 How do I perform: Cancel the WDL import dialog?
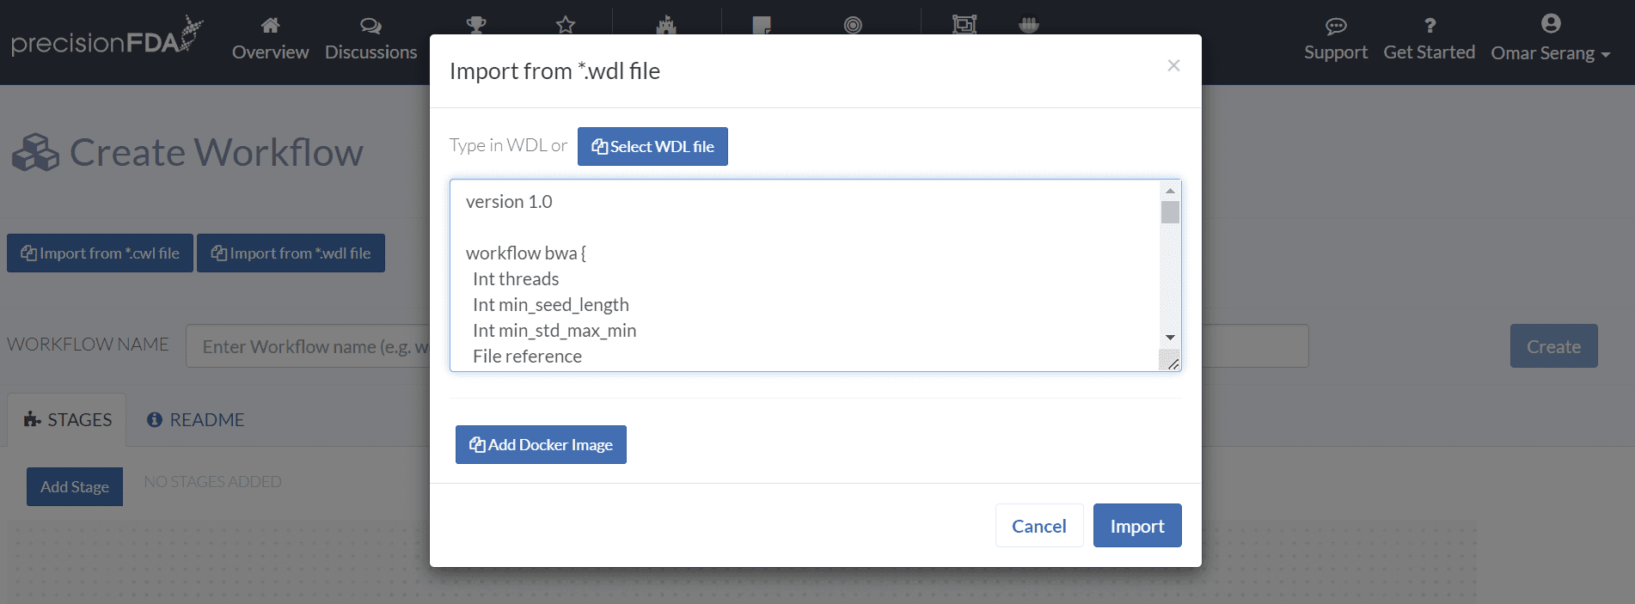pyautogui.click(x=1038, y=526)
